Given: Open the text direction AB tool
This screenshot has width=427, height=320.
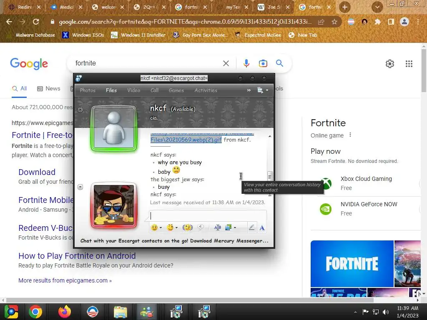Looking at the screenshot, I should [217, 227].
